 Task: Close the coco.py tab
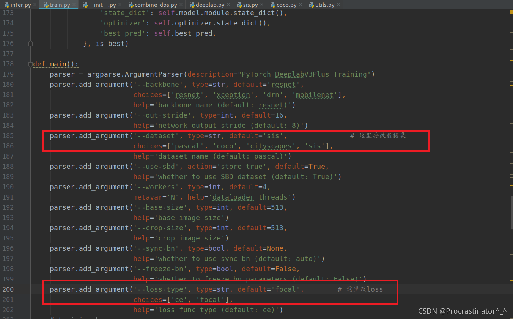[301, 5]
